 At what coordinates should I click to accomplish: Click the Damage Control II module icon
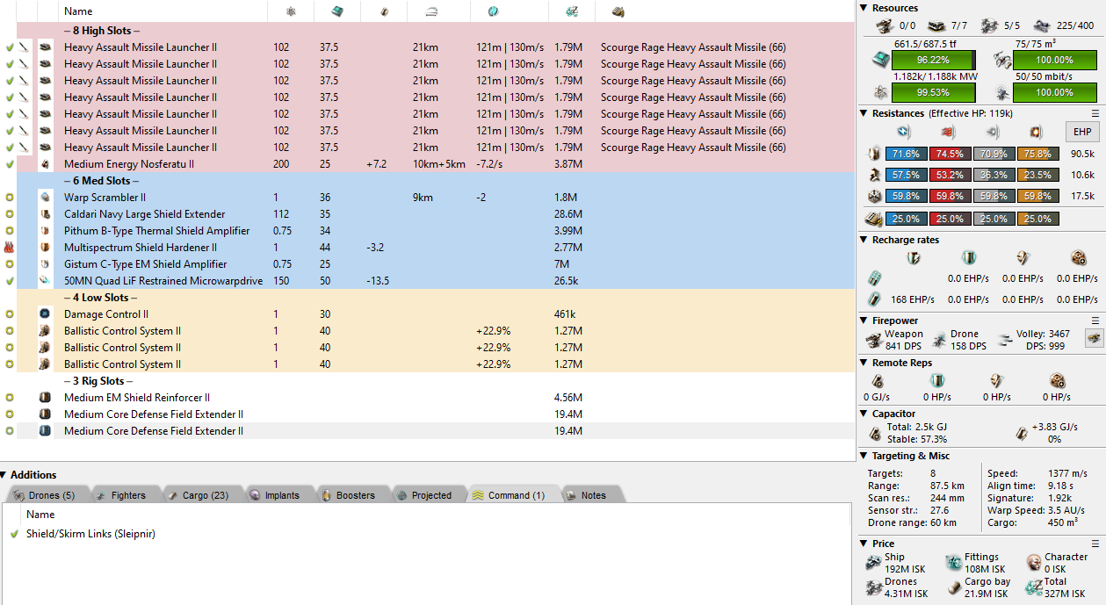pos(46,314)
